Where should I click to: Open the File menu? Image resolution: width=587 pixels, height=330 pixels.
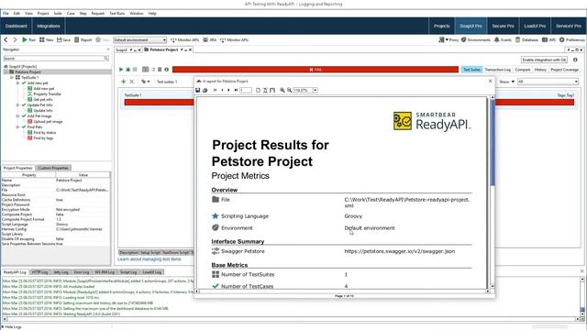click(x=6, y=14)
